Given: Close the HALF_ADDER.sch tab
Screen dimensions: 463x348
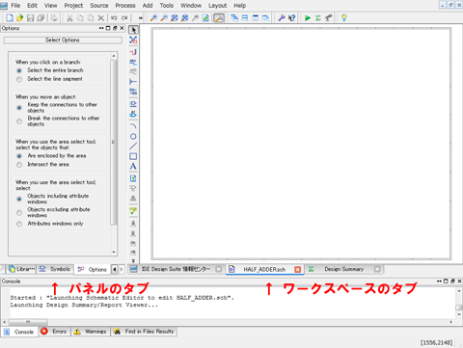Looking at the screenshot, I should tap(298, 269).
